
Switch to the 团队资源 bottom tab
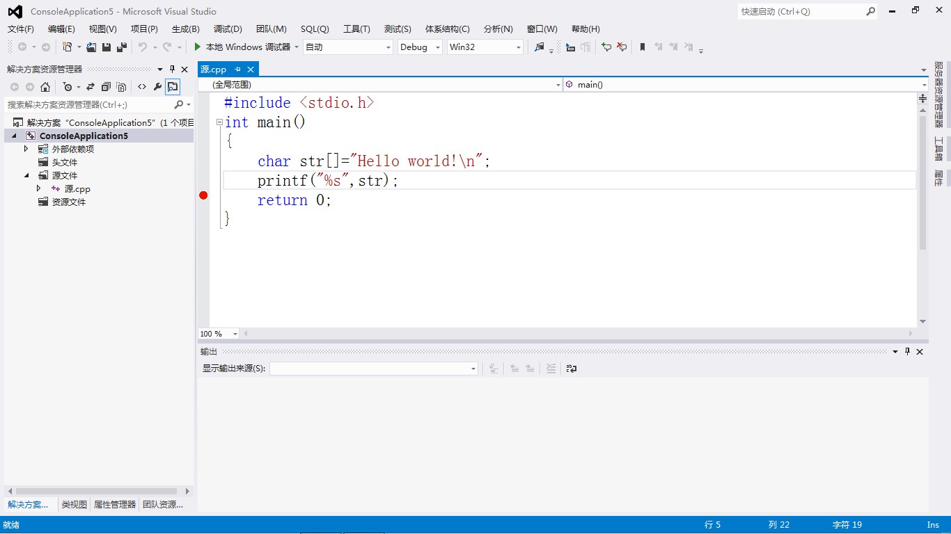(x=162, y=504)
